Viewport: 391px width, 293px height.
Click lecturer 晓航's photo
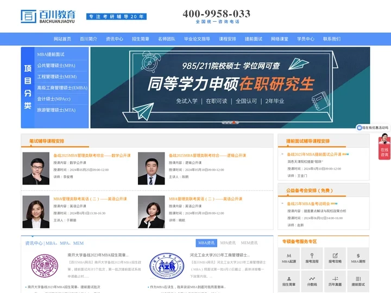pos(152,212)
